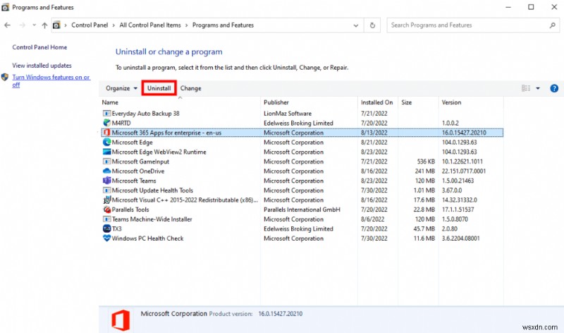Refresh the Programs and Features address bar

coord(372,25)
